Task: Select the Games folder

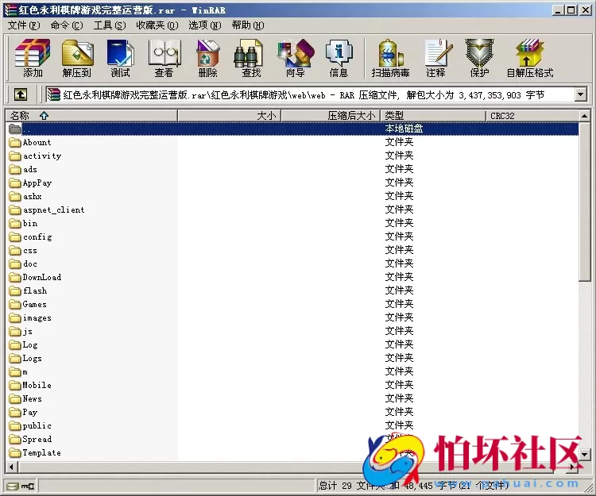Action: point(28,305)
